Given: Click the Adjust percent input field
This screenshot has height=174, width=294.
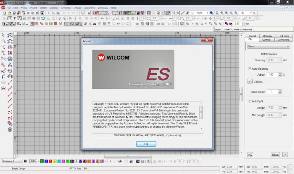Looking at the screenshot, I should (x=273, y=74).
